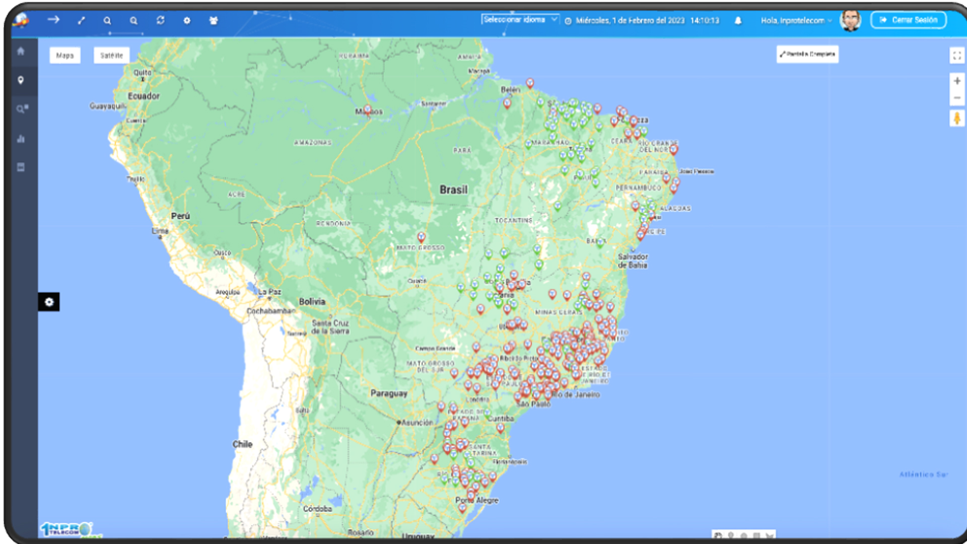967x544 pixels.
Task: Click the app logo in top-left corner
Action: pos(21,20)
